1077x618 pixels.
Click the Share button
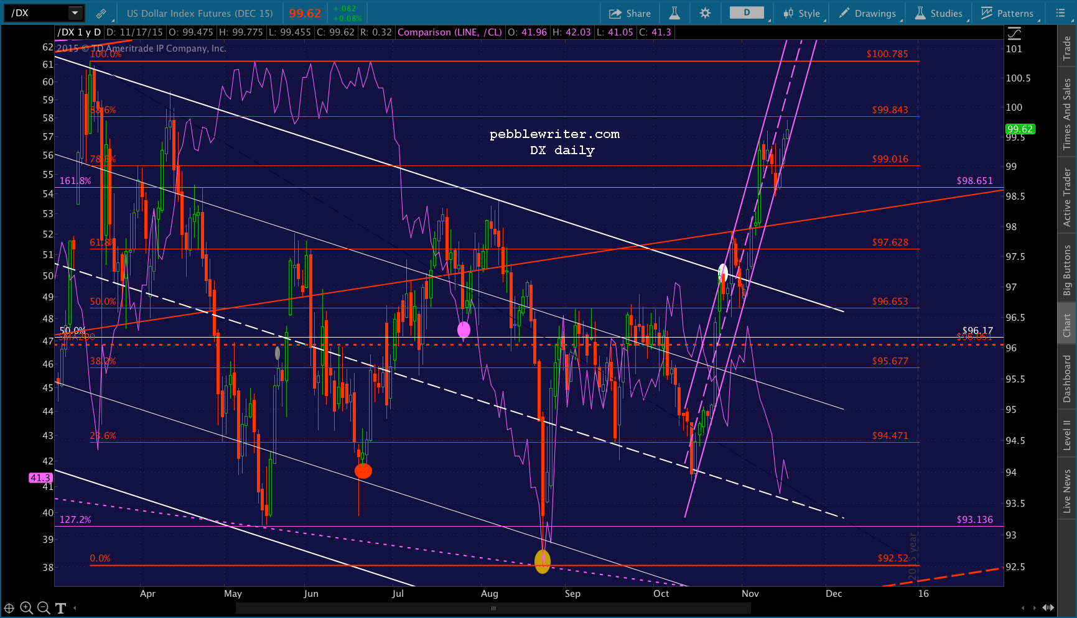(630, 13)
